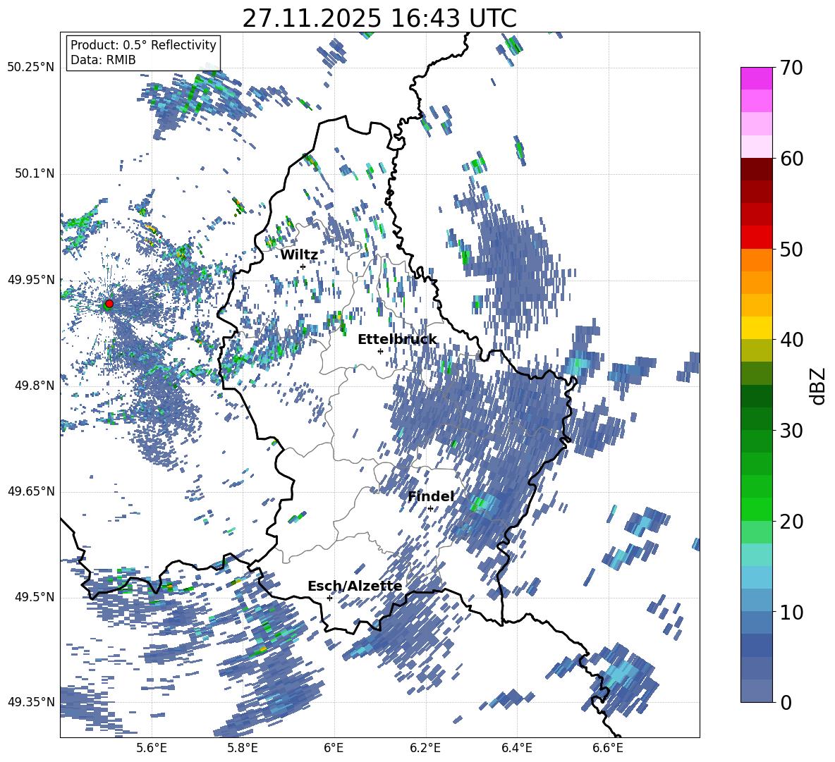Click the Esch/Alzette city label

point(355,586)
